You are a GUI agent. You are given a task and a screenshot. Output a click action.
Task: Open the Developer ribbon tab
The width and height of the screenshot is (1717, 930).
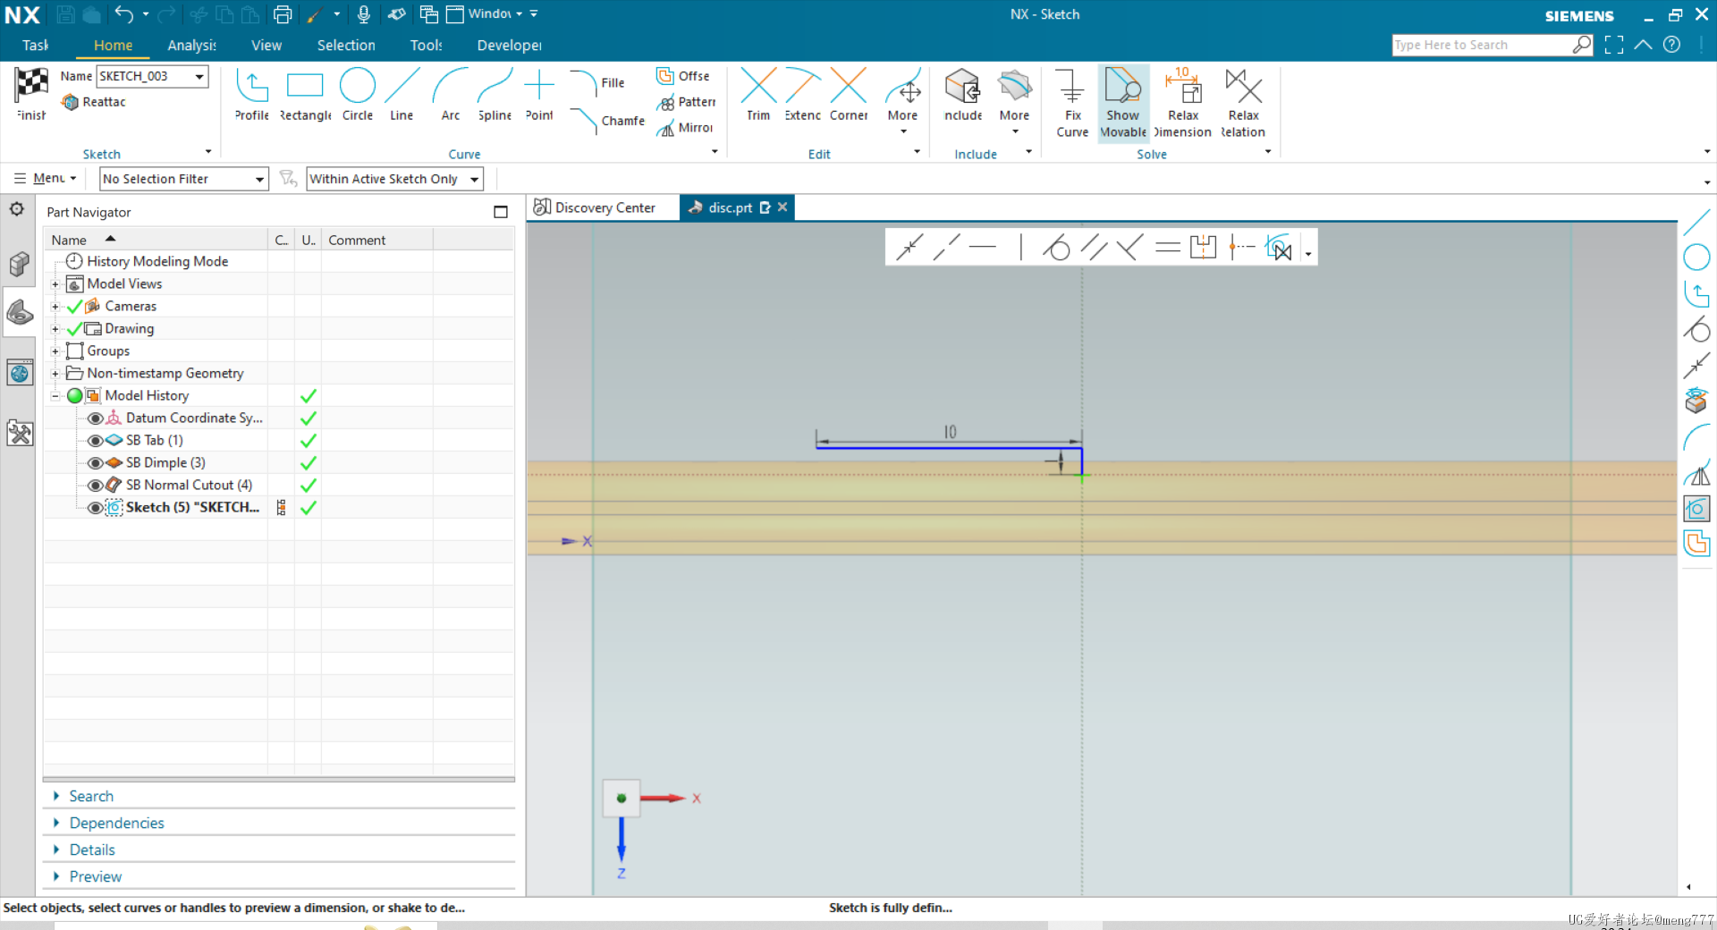tap(509, 46)
